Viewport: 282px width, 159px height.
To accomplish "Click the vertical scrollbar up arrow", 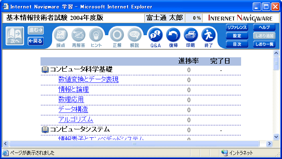I will pos(276,53).
